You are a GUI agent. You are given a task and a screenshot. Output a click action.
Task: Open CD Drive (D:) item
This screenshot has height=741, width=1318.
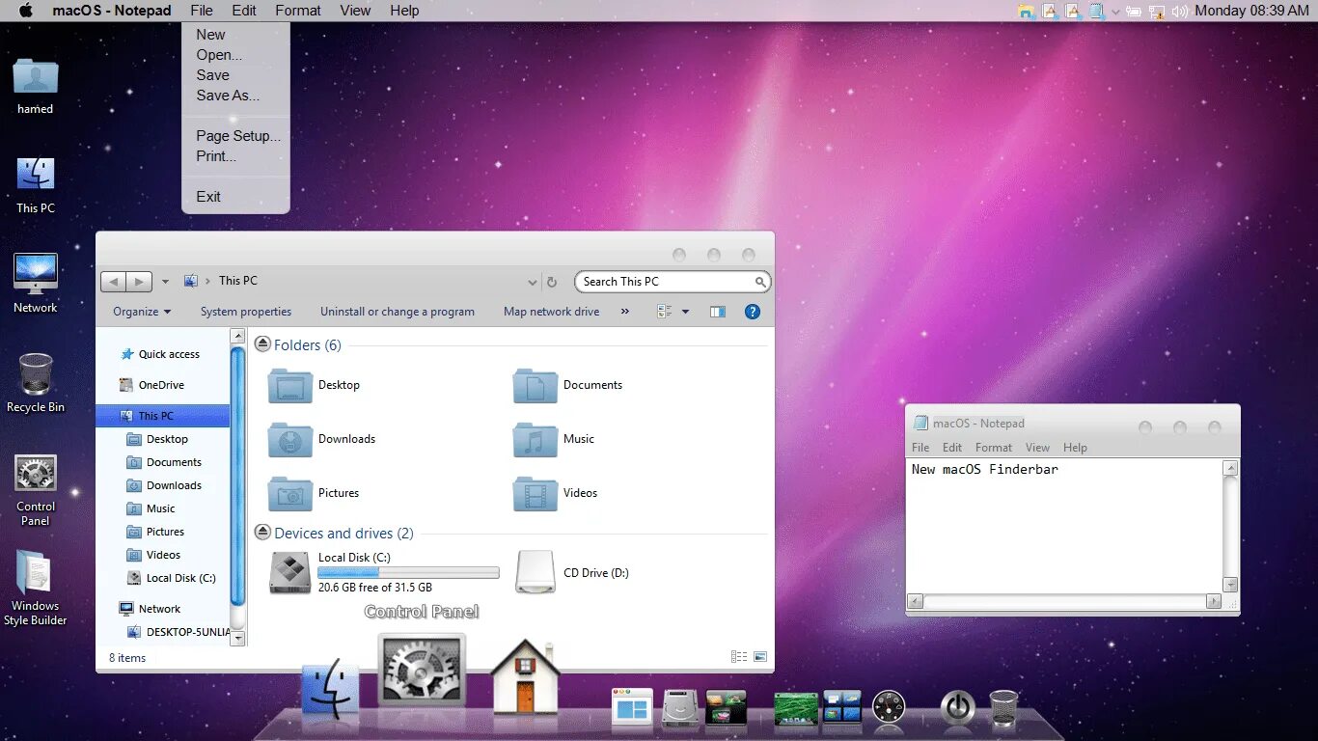click(572, 573)
